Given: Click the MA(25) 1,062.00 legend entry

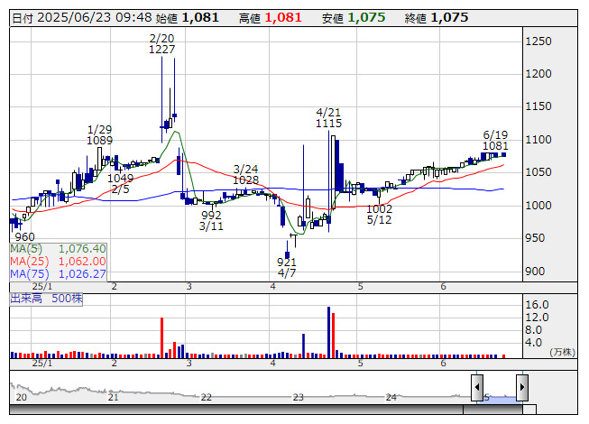Looking at the screenshot, I should click(58, 261).
